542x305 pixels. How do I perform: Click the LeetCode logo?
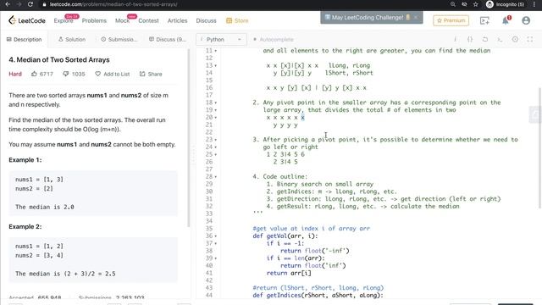pos(27,20)
